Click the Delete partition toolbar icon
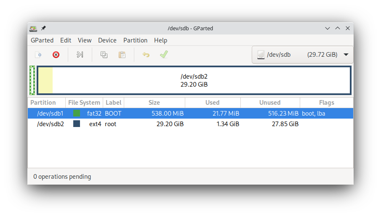Viewport: 381px width, 217px height. click(56, 55)
